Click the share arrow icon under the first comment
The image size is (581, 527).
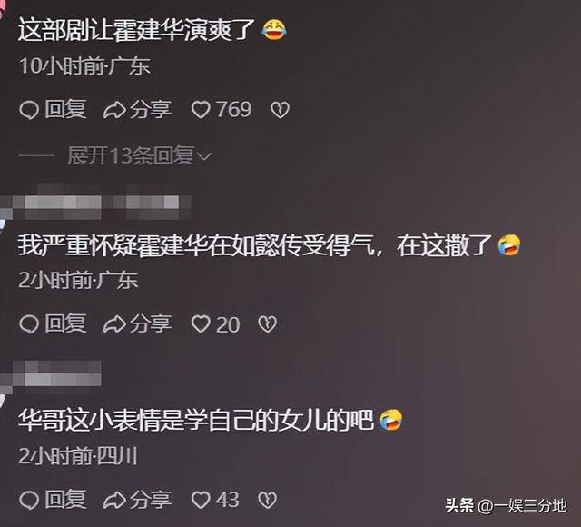click(x=114, y=110)
